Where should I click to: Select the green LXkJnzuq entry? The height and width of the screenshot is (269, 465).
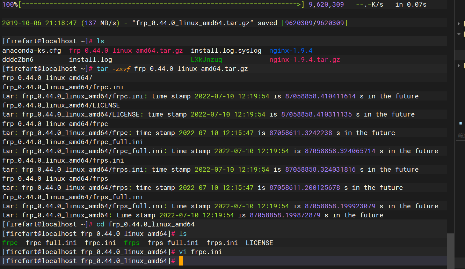206,60
